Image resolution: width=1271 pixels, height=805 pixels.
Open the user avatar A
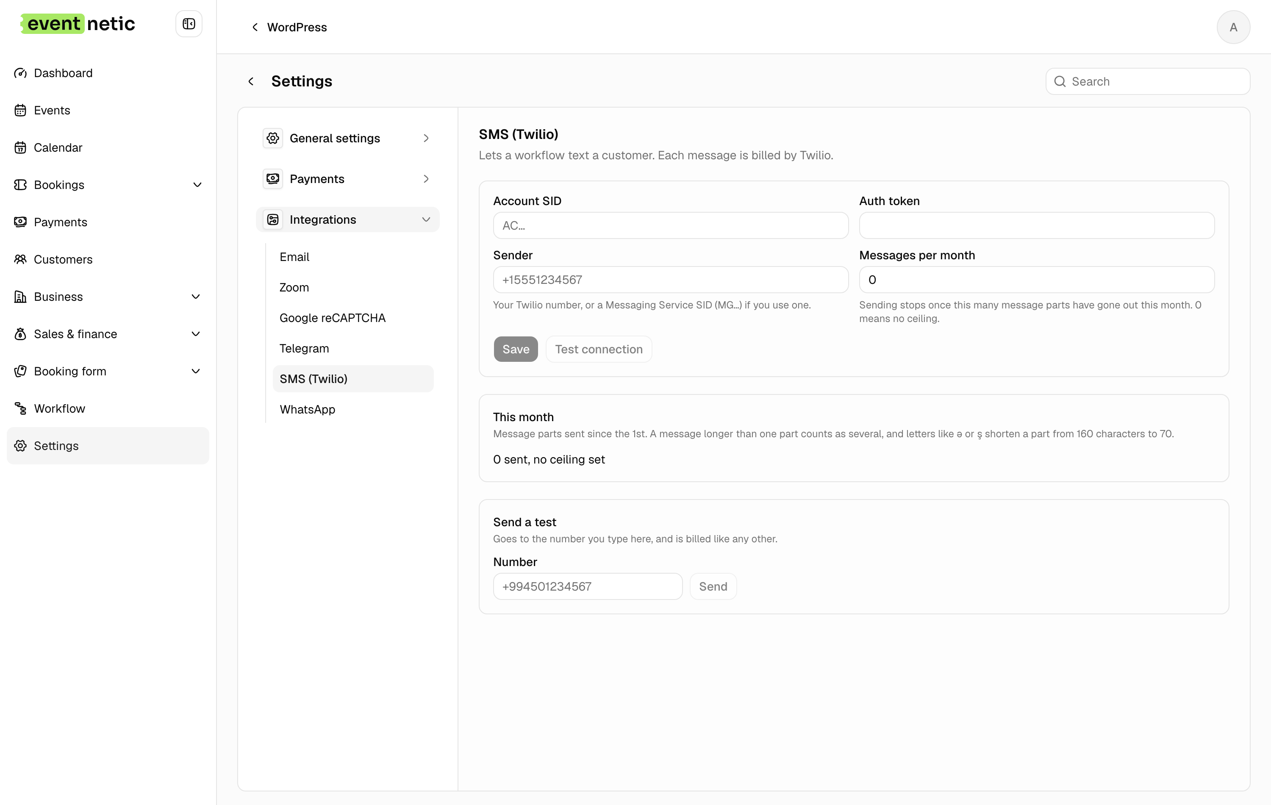(1233, 27)
